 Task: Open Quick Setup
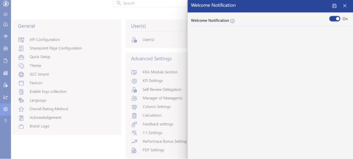(40, 57)
